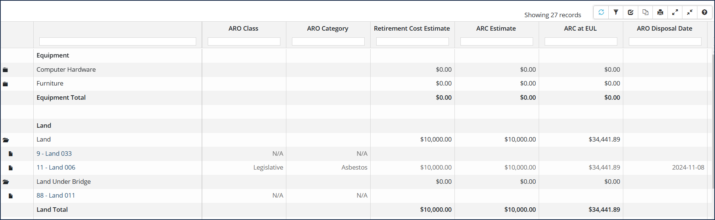Image resolution: width=715 pixels, height=220 pixels.
Task: Click the copy records icon
Action: 645,12
